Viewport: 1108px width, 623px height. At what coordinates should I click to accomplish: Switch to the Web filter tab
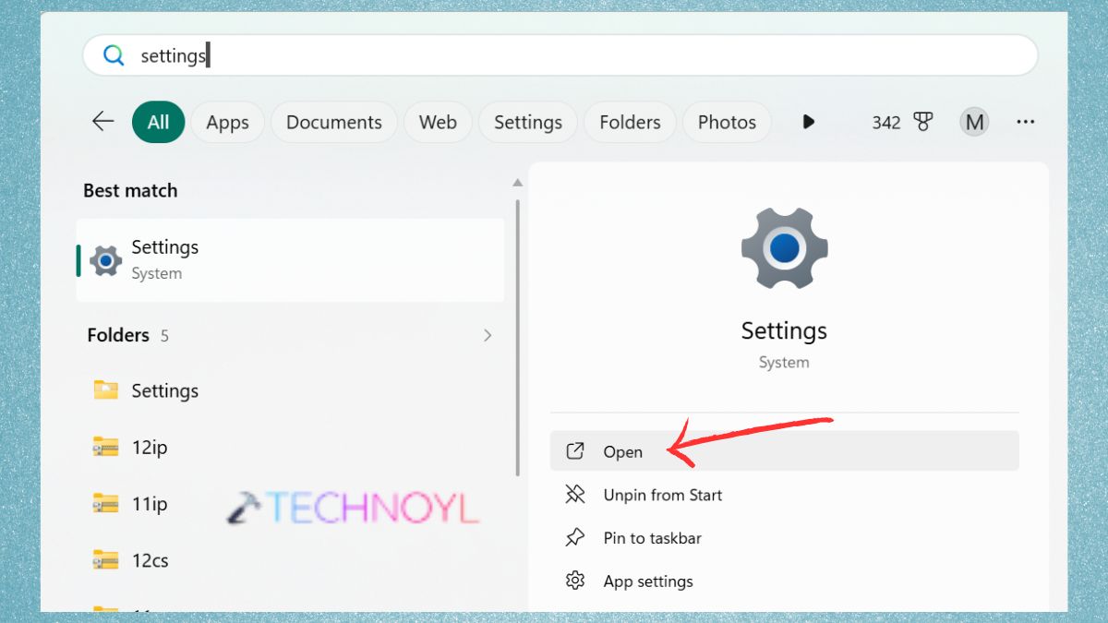pos(438,121)
